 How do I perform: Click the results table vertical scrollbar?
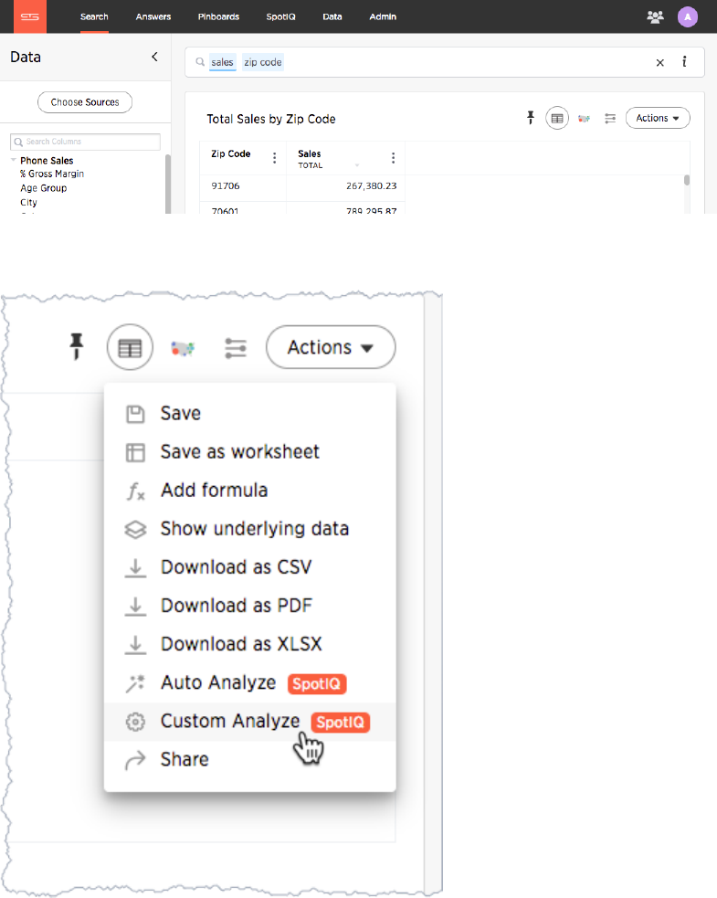tap(687, 180)
